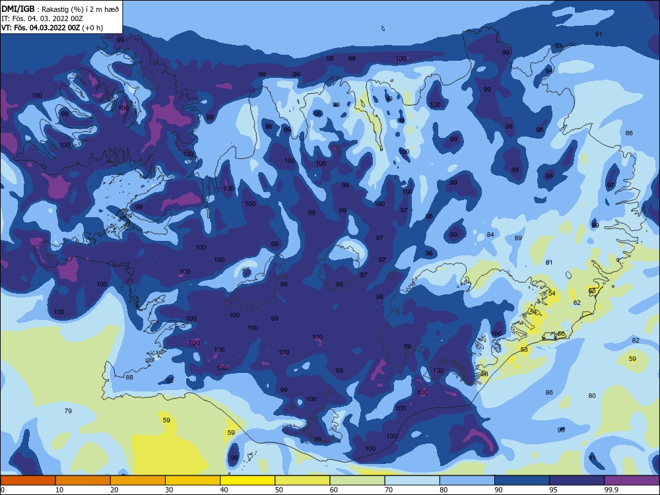The image size is (660, 495).
Task: Click the map value '80'
Action: coord(592,395)
